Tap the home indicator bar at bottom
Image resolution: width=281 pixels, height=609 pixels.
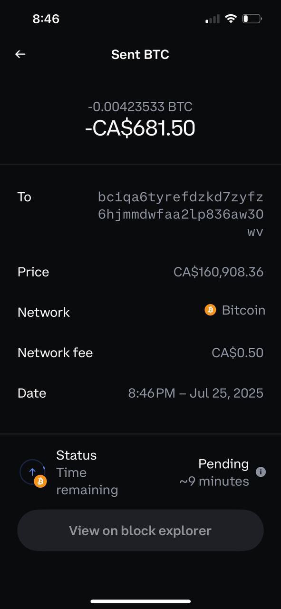pos(141,601)
